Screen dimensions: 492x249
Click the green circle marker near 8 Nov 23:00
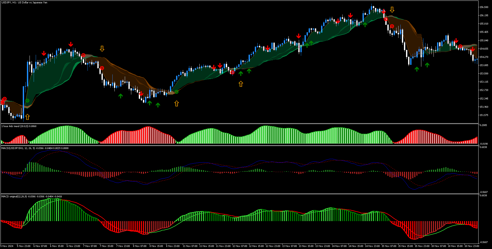coord(176,92)
